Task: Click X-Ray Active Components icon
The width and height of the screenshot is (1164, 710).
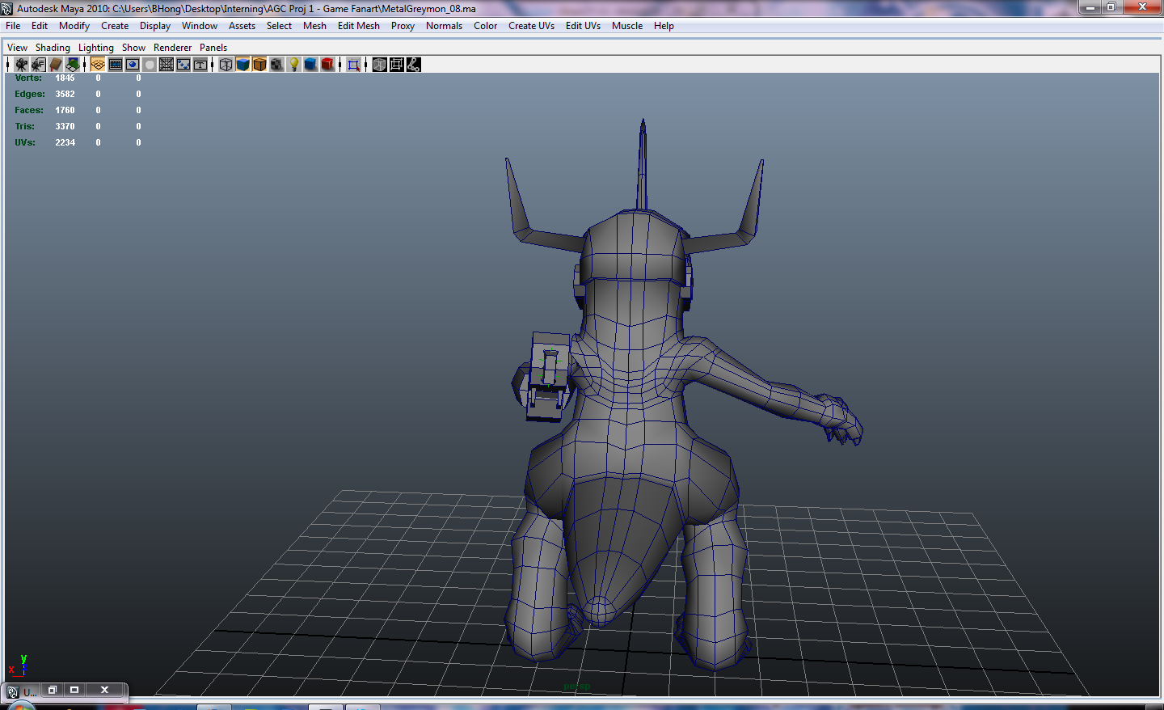Action: click(396, 65)
